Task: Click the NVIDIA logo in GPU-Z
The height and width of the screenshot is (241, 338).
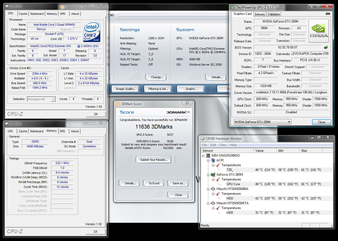Action: 319,31
